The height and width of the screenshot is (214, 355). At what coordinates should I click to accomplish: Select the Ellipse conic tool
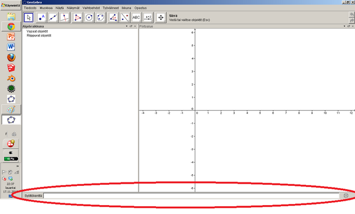100,17
